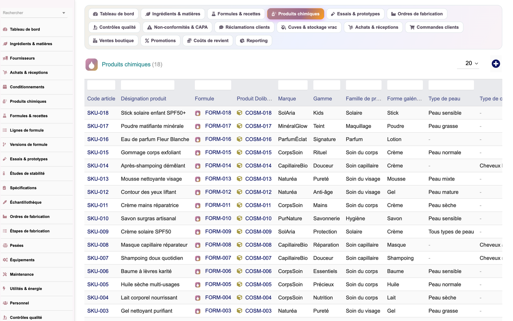Image resolution: width=513 pixels, height=321 pixels.
Task: Sort by the Famille de produit header
Action: point(364,99)
